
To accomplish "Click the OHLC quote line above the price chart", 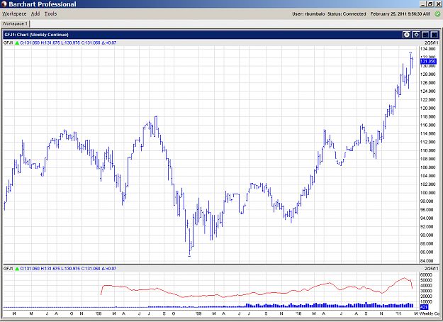I will tap(68, 43).
